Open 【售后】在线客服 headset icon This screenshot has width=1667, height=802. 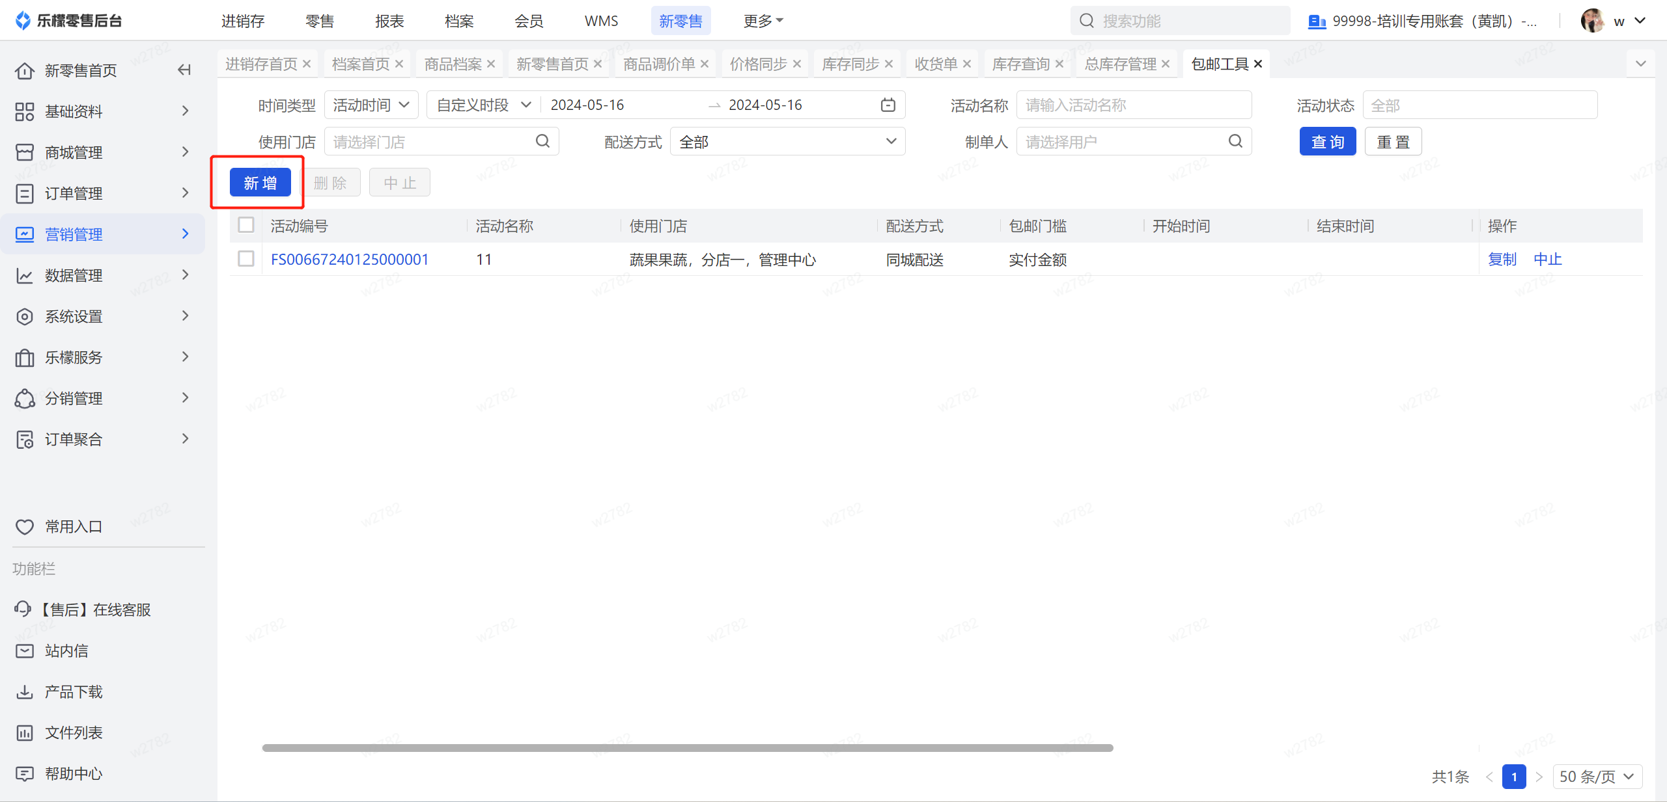(x=23, y=609)
